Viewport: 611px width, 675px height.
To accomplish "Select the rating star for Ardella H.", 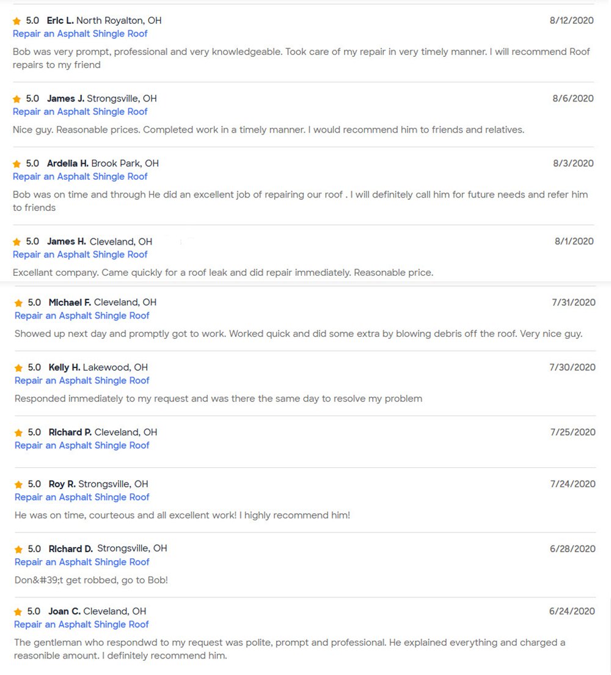I will 17,163.
